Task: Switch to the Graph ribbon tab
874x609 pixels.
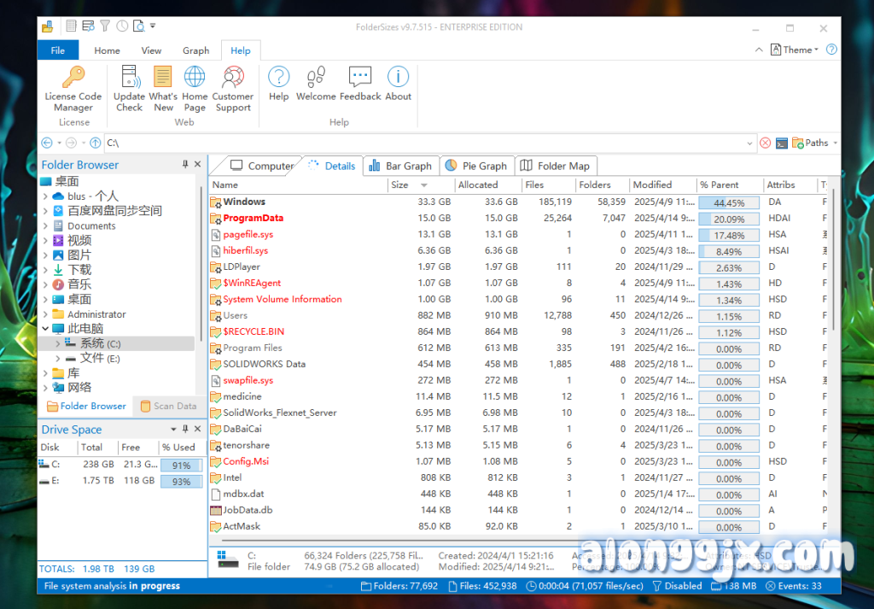Action: click(195, 50)
